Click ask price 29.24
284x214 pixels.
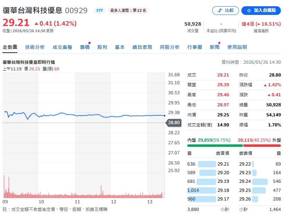pos(245,181)
